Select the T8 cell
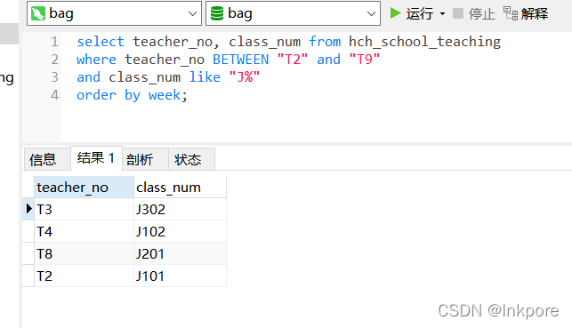This screenshot has height=328, width=572. 84,253
